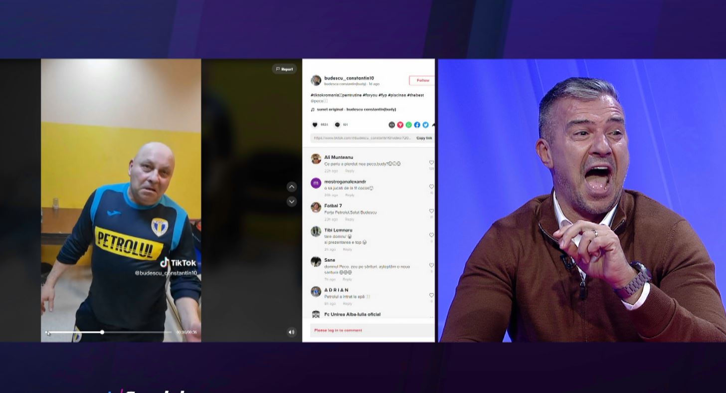This screenshot has height=393, width=726.
Task: Click the comments bubble icon
Action: [338, 125]
